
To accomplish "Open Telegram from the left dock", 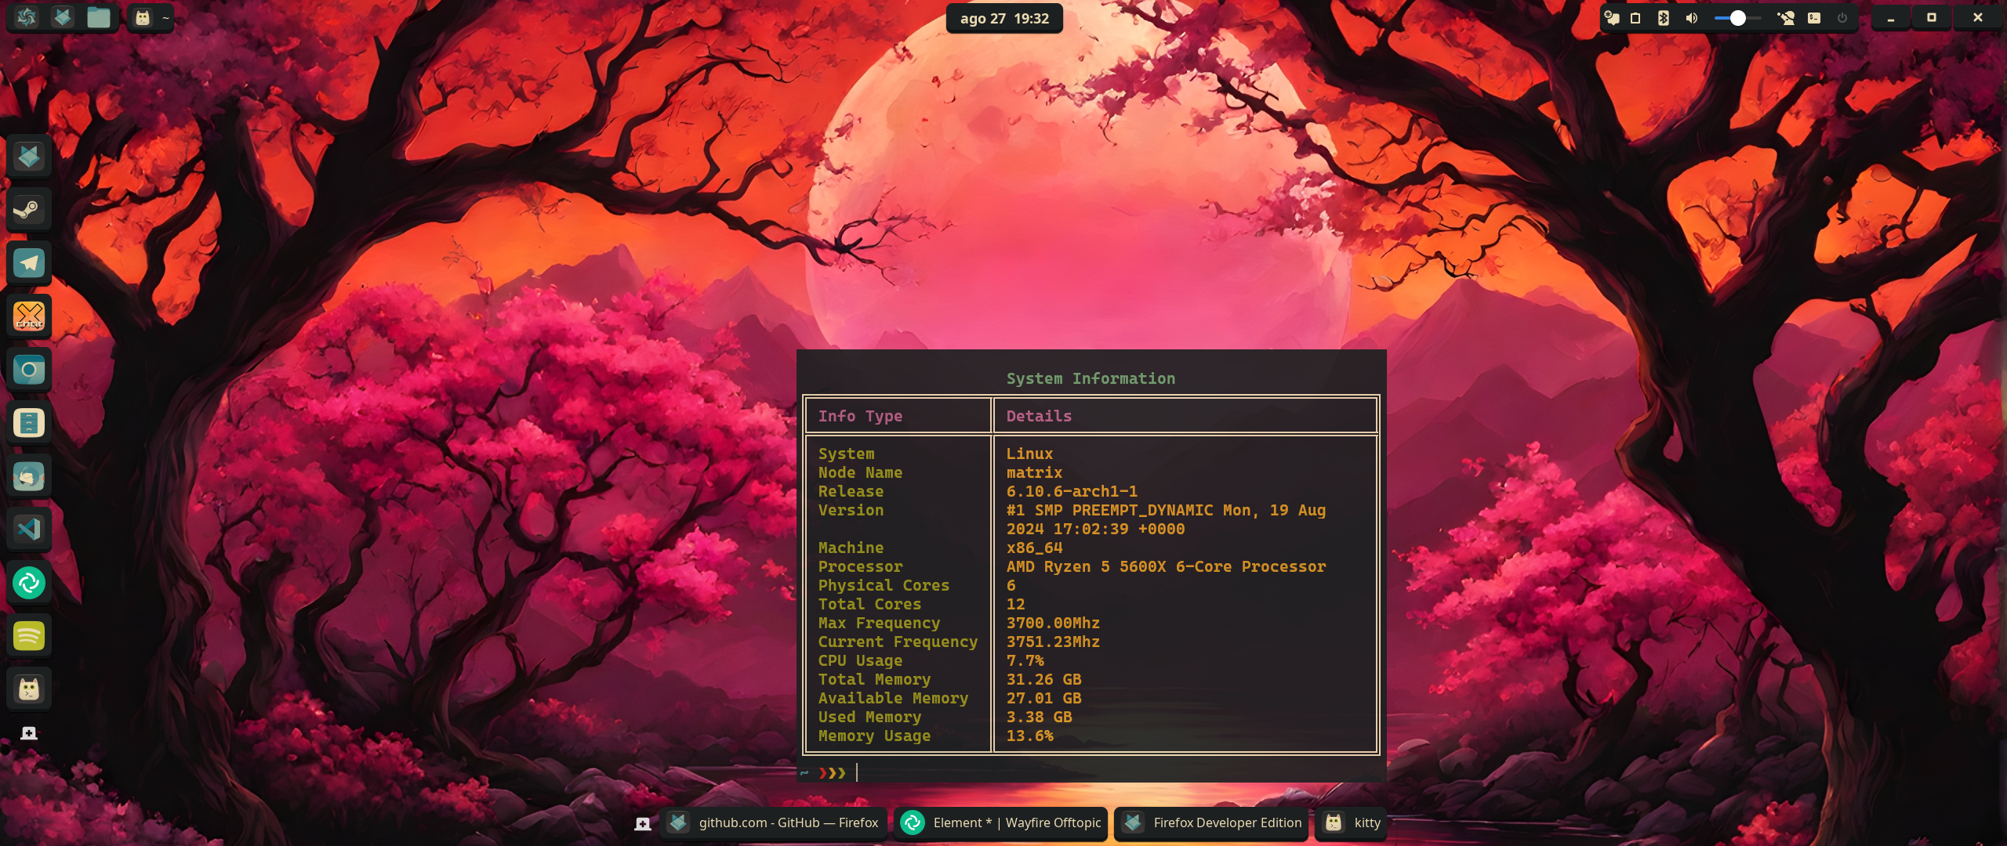I will 29,262.
